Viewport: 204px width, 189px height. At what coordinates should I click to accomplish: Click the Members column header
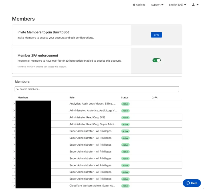(23, 97)
